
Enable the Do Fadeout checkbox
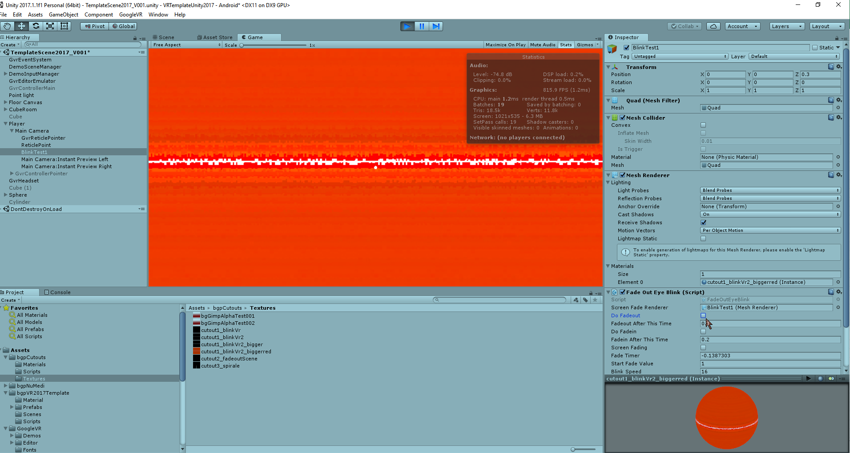[703, 315]
